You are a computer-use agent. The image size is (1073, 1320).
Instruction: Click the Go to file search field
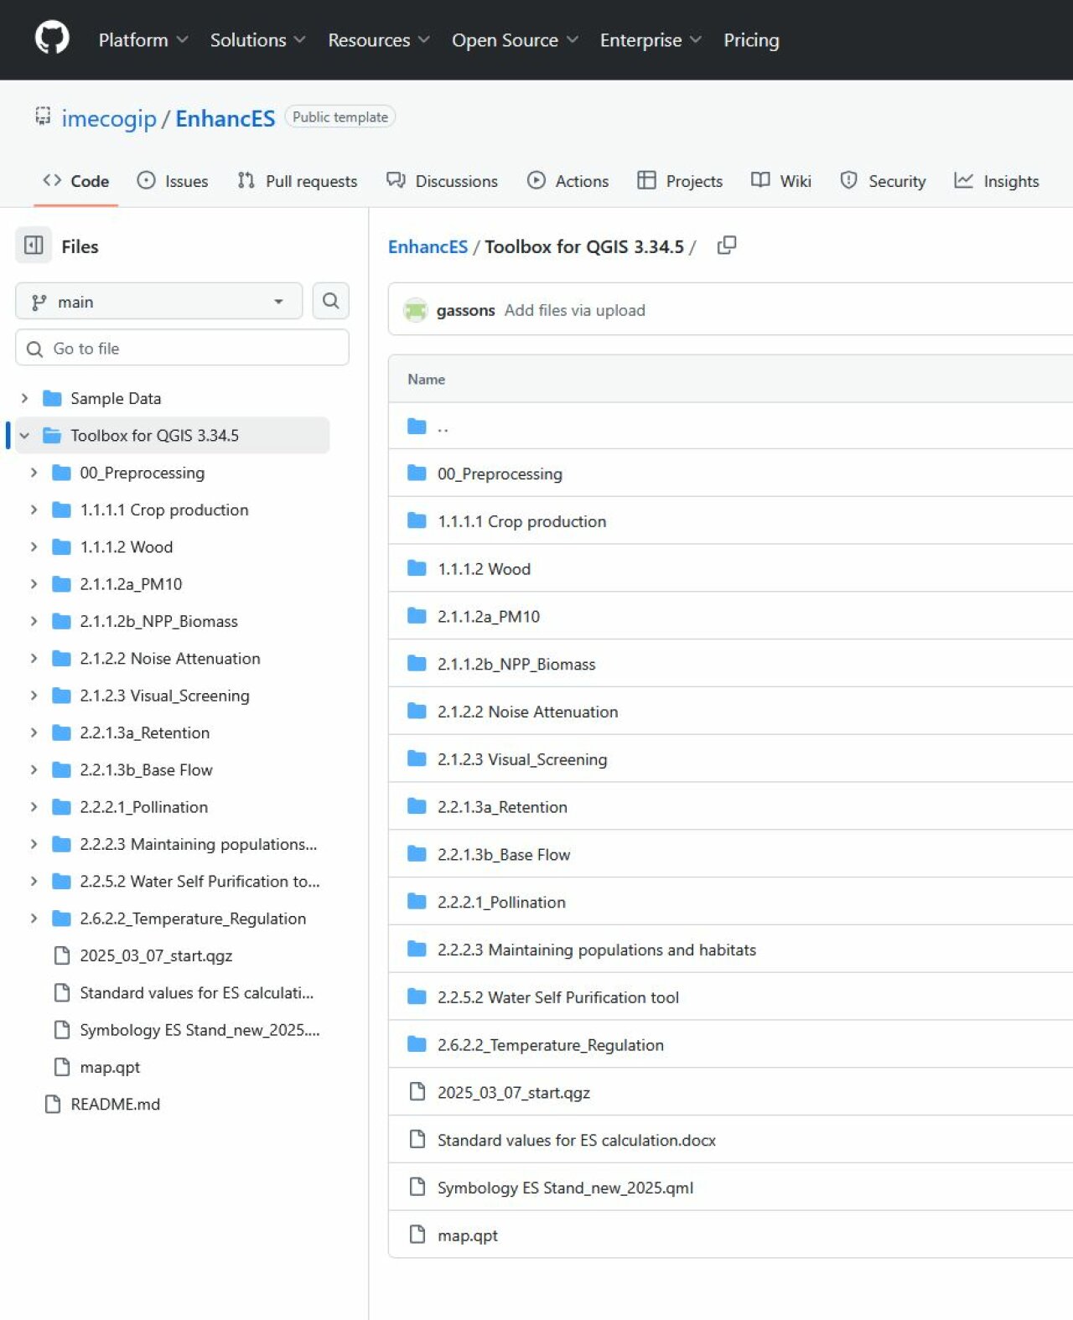(182, 348)
